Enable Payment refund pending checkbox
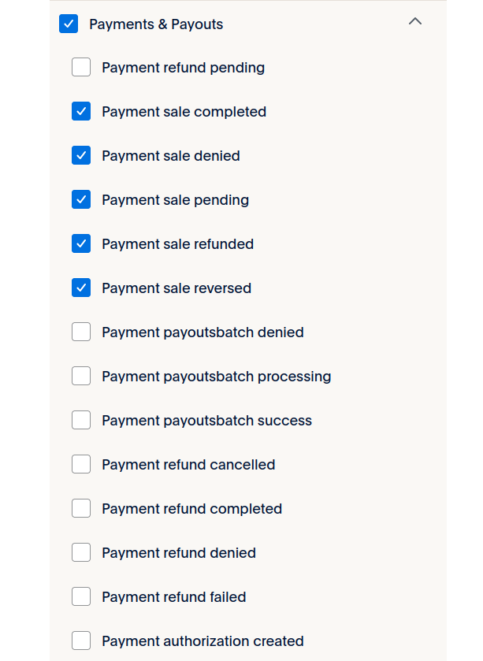 [81, 68]
